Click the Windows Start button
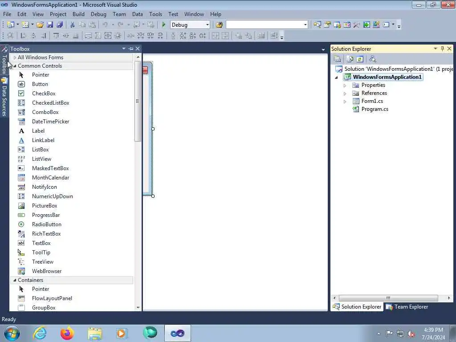Viewport: 456px width, 342px height. point(12,333)
